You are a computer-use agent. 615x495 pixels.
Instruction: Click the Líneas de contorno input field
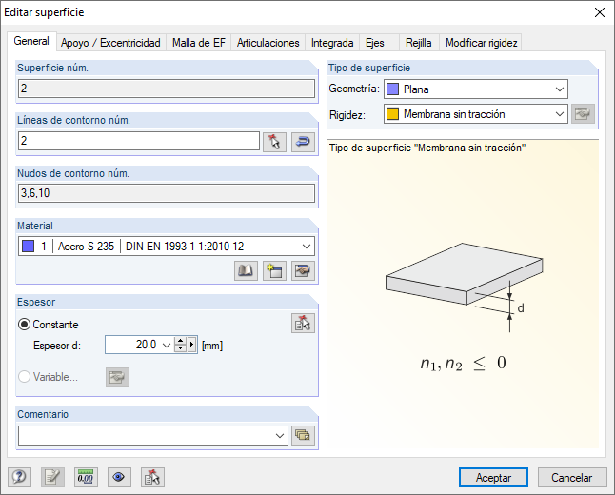coord(138,141)
